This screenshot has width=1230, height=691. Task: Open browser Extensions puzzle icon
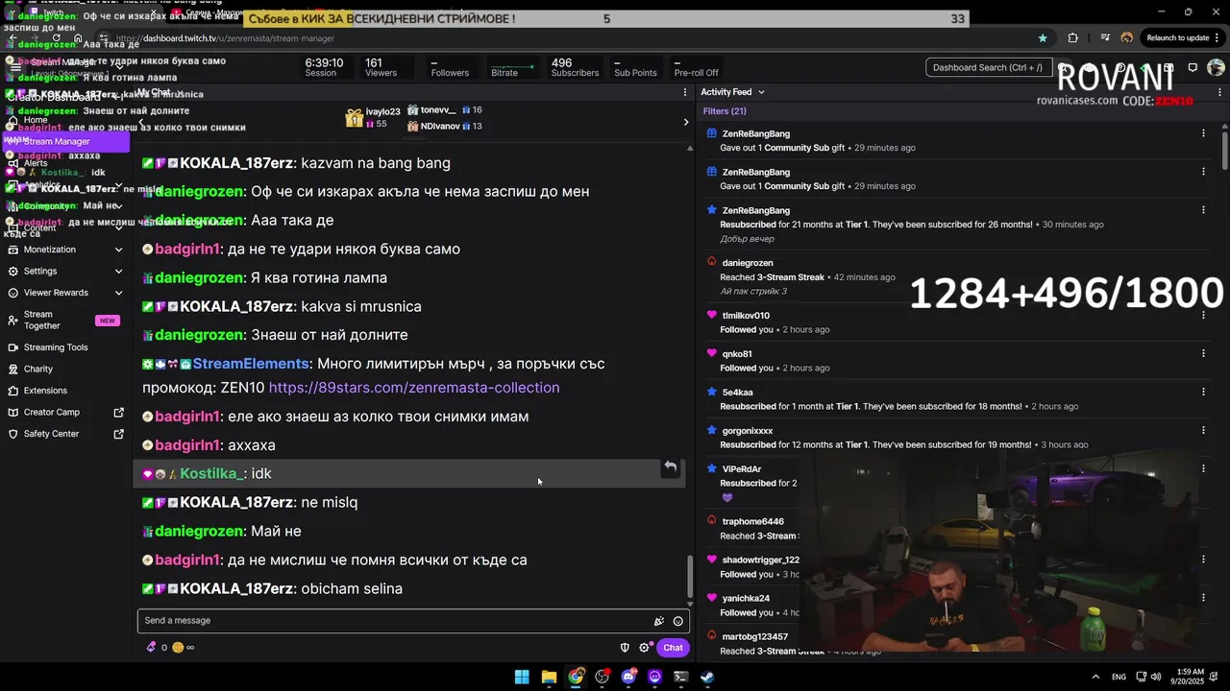[x=1073, y=38]
